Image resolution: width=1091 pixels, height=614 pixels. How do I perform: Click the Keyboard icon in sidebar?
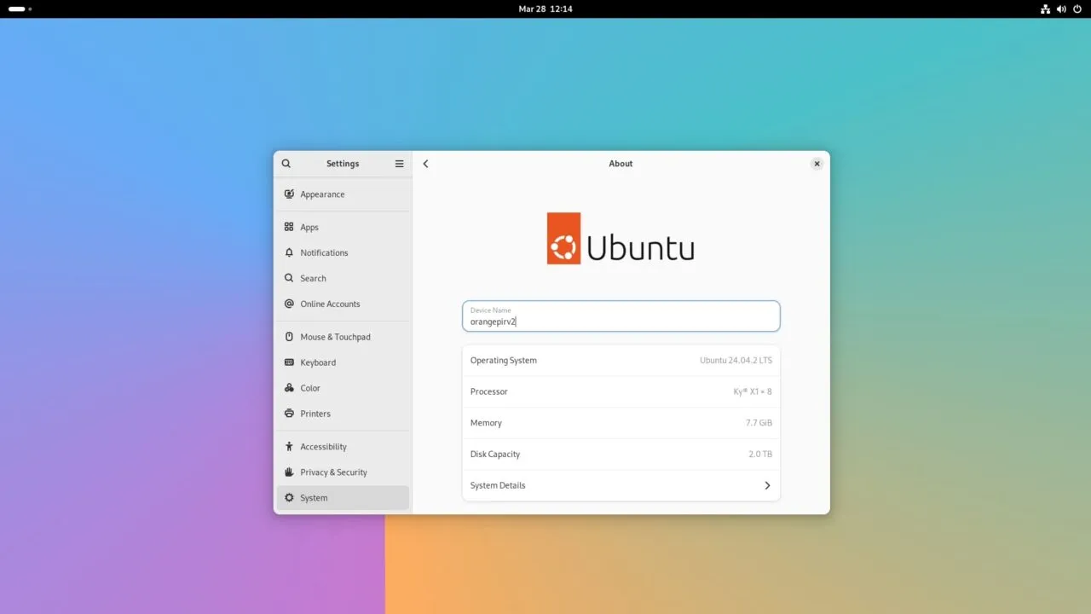(289, 362)
